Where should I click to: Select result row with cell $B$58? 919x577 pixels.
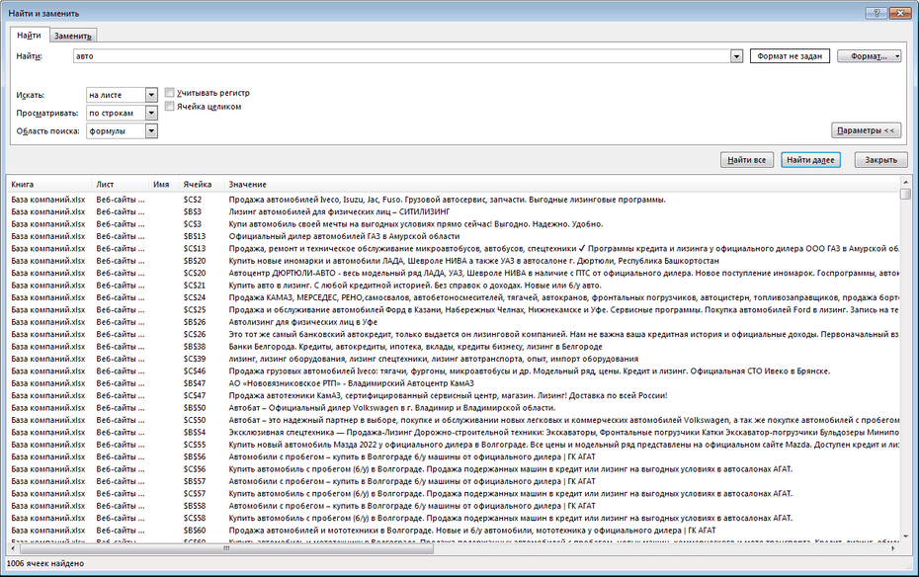(454, 506)
